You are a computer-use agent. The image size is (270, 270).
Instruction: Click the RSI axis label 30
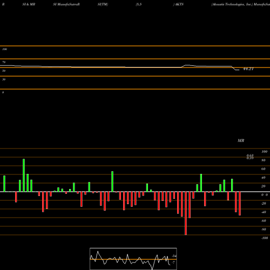(x=4, y=79)
